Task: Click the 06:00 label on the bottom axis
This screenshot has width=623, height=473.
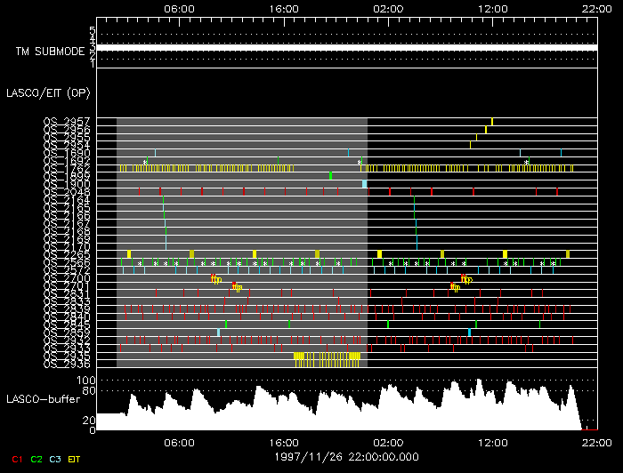Action: click(x=179, y=443)
